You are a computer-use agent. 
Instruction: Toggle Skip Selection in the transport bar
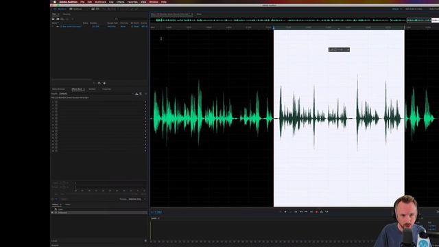click(327, 212)
